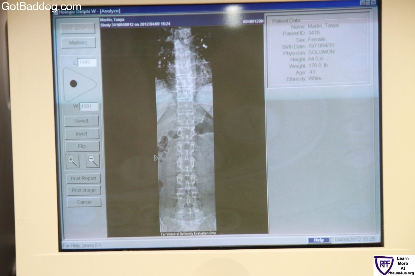Viewport: 415px width, 276px height.
Task: Click the W window value field
Action: click(x=89, y=106)
